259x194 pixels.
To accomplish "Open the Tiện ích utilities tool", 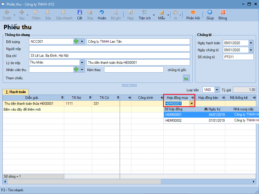I will 144,13.
